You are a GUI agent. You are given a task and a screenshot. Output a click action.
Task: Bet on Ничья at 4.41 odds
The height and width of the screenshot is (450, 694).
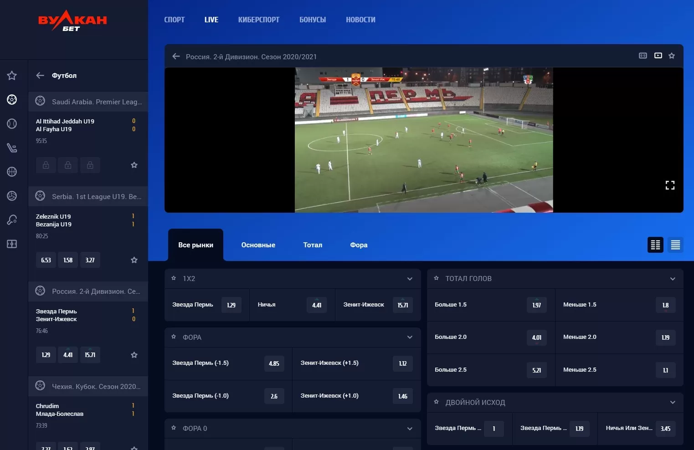click(316, 305)
